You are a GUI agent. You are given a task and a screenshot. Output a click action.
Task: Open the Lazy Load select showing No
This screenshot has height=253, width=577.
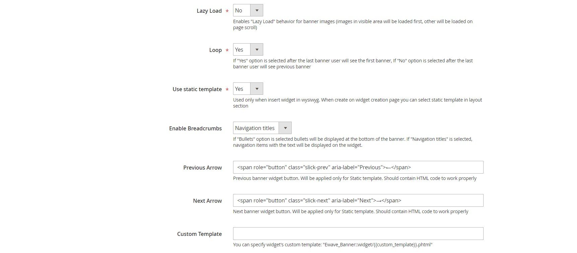tap(248, 10)
